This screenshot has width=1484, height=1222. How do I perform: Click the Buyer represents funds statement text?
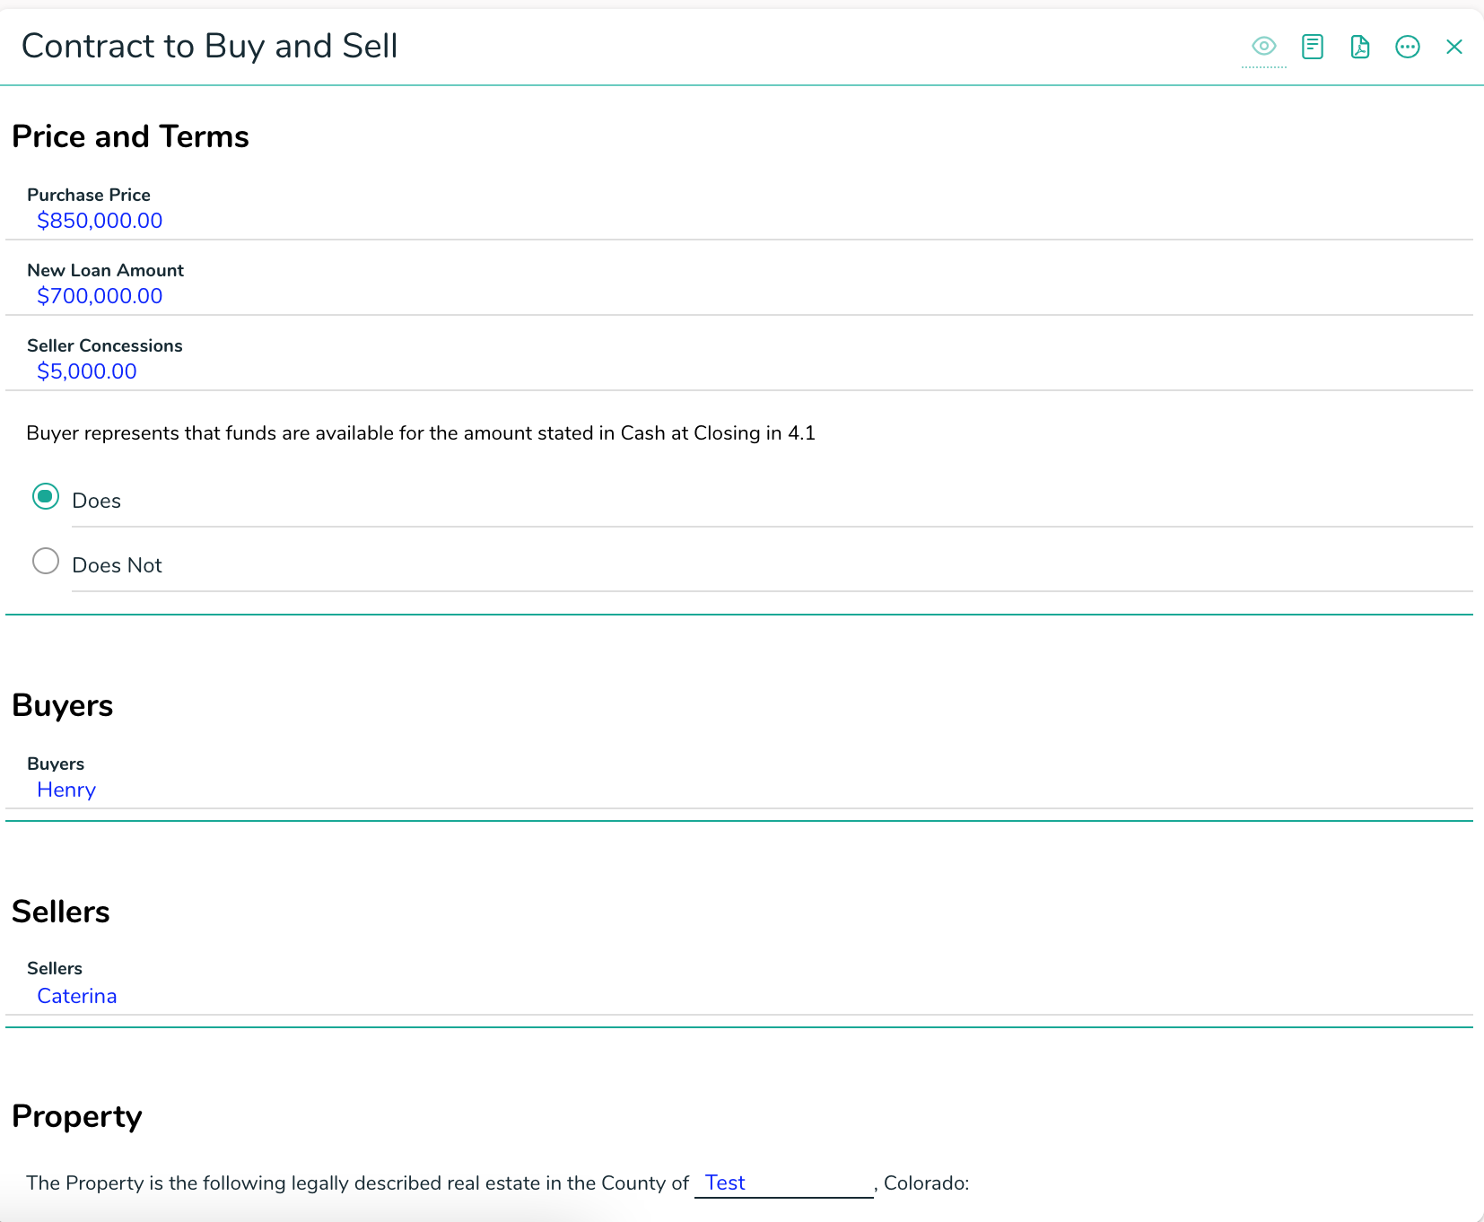[421, 433]
